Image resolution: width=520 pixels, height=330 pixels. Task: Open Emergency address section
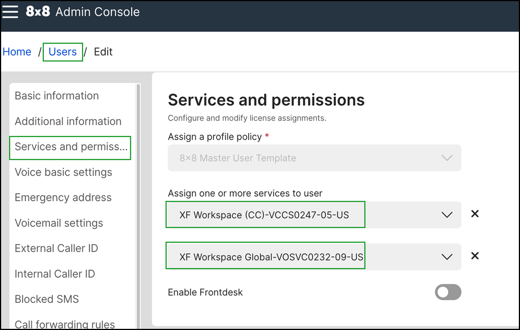click(x=63, y=197)
